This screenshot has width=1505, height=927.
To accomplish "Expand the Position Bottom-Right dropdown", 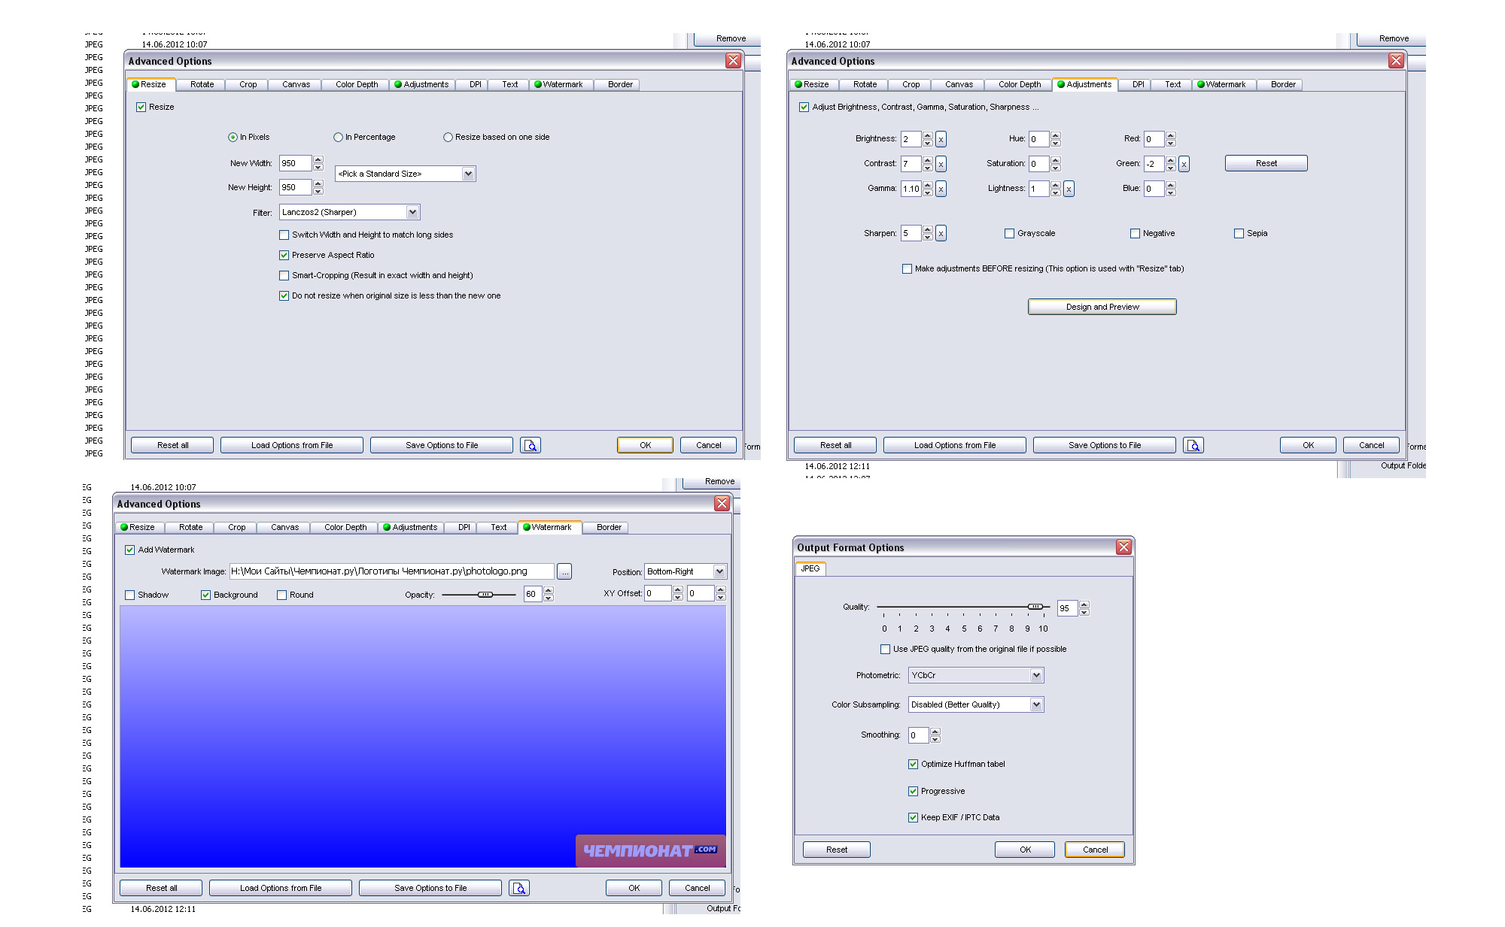I will pyautogui.click(x=719, y=571).
